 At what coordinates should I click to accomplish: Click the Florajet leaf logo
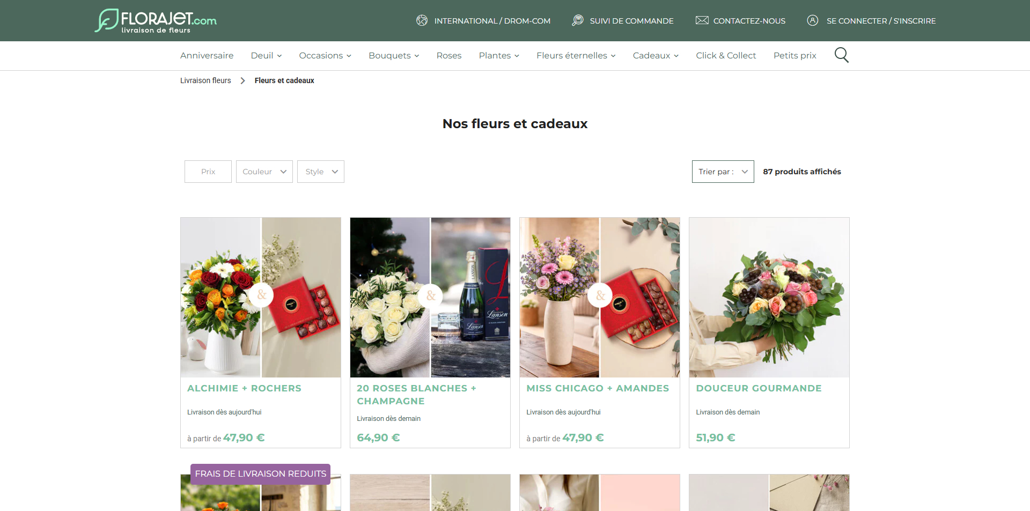pos(106,20)
